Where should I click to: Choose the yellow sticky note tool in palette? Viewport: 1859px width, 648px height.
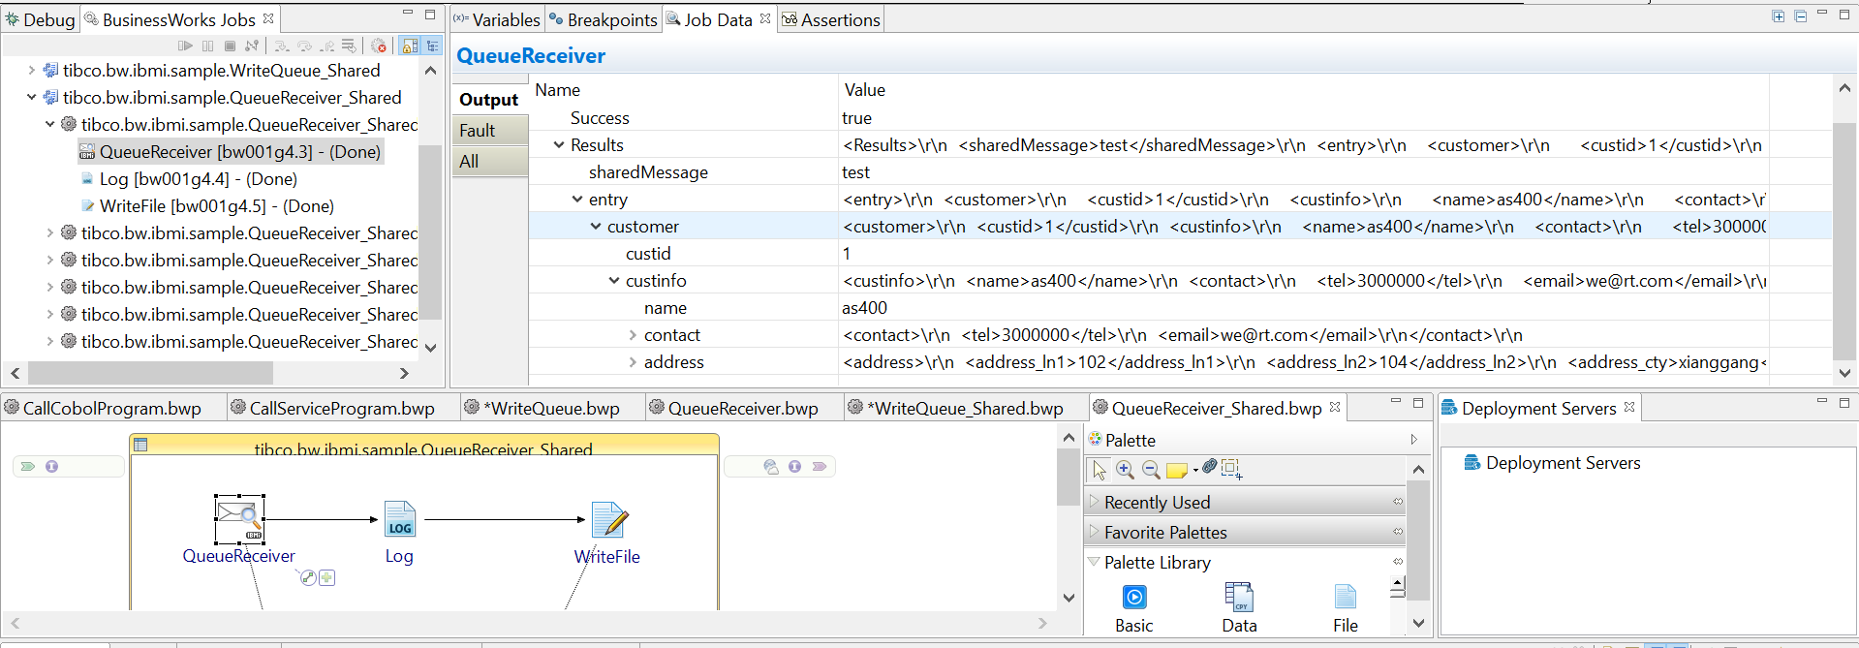[1176, 471]
